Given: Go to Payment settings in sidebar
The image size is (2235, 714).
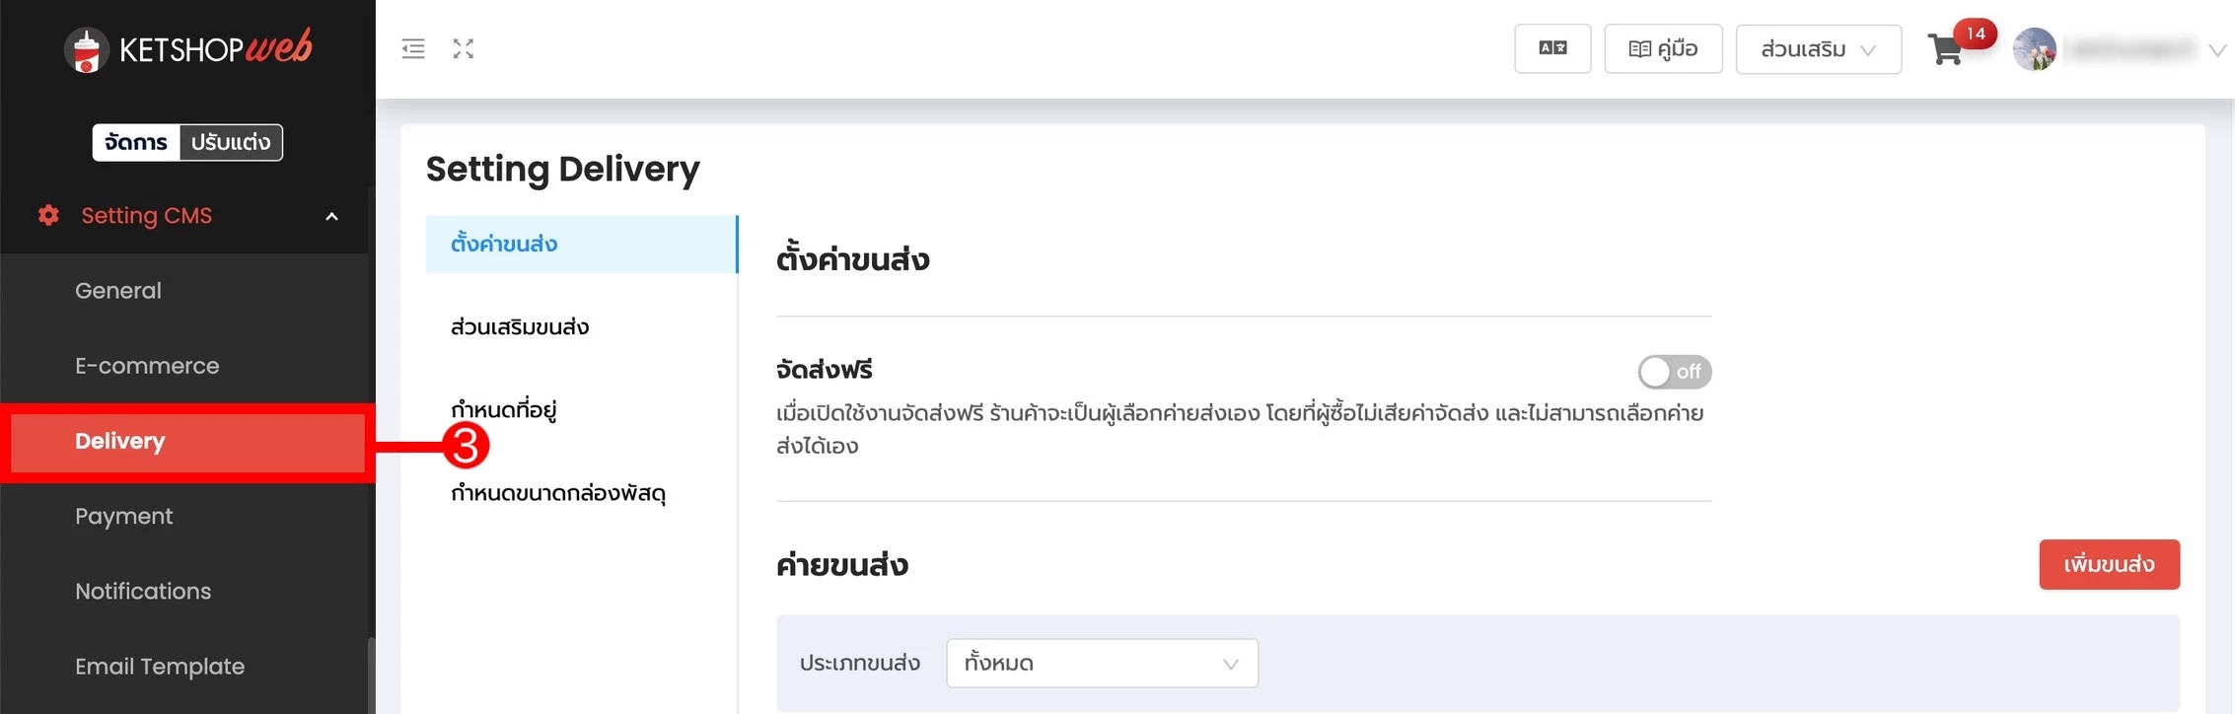Looking at the screenshot, I should tap(124, 516).
